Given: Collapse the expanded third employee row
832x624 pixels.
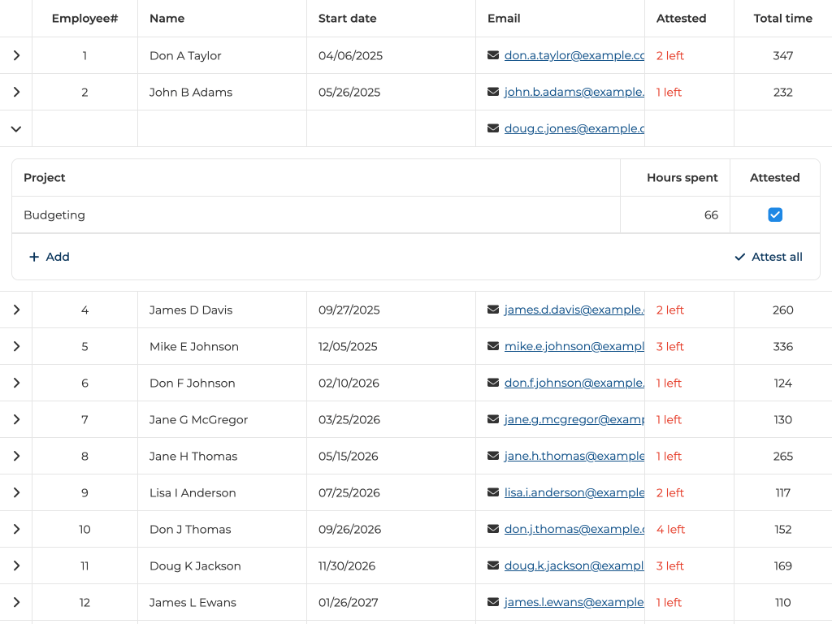Looking at the screenshot, I should point(16,128).
